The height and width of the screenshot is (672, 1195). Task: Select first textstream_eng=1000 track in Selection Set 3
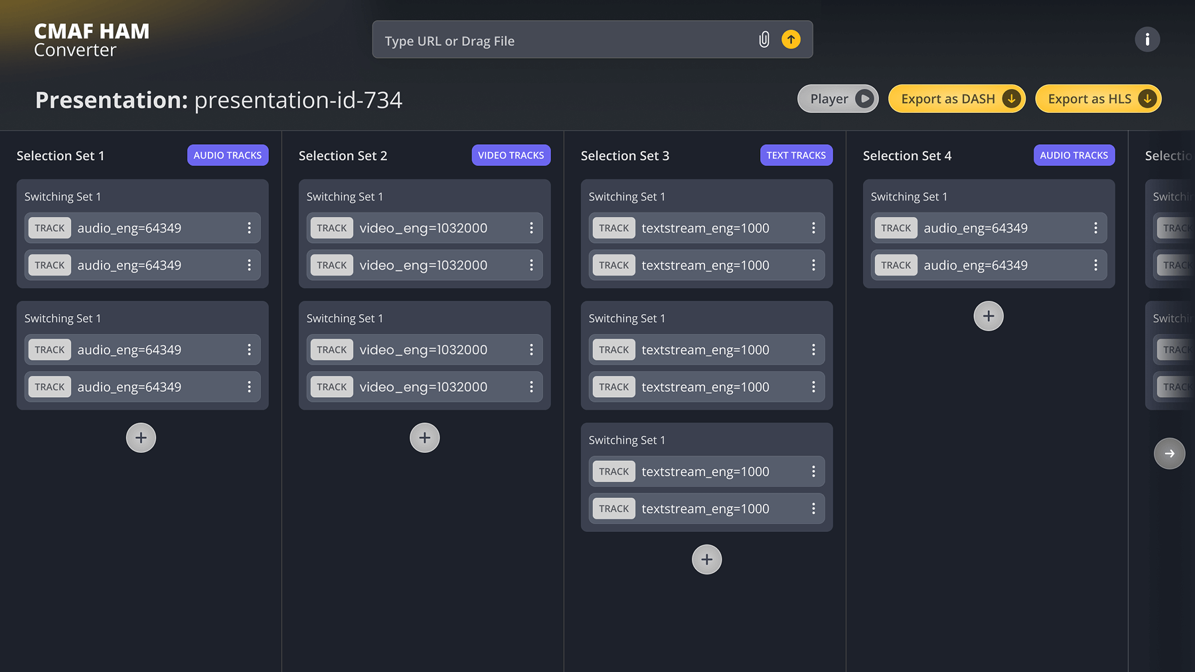pyautogui.click(x=705, y=228)
